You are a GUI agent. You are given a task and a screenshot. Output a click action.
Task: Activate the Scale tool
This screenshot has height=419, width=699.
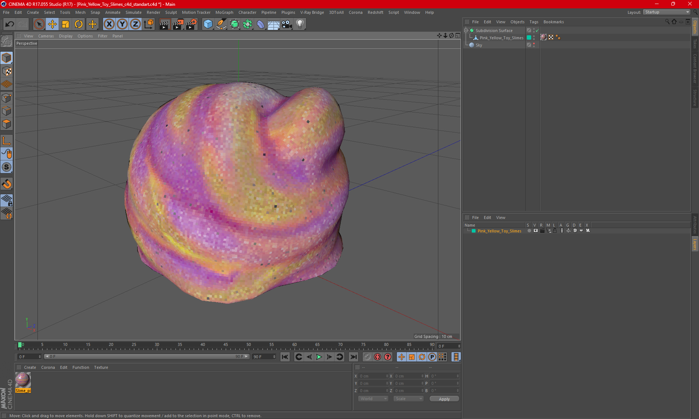(x=66, y=24)
